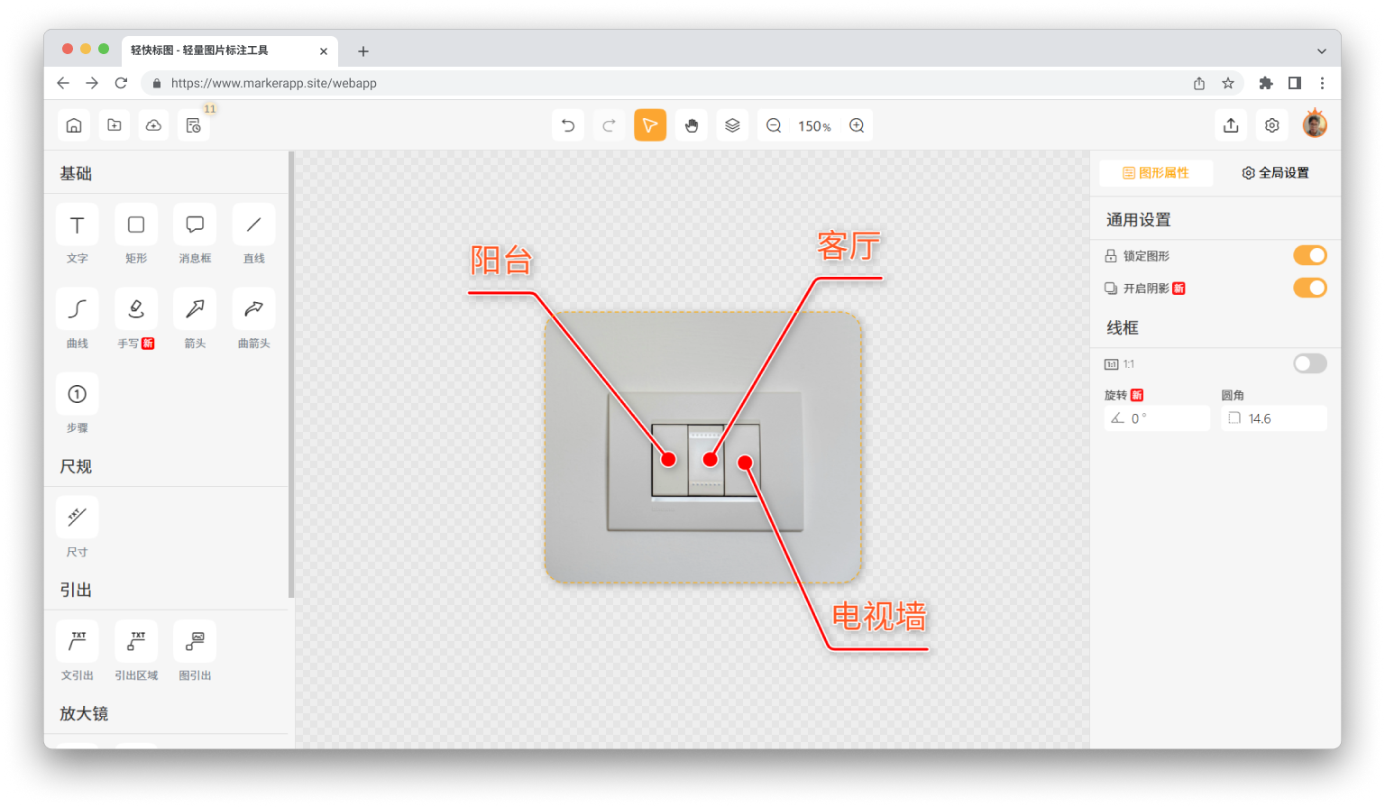The image size is (1385, 807).
Task: Select the 消息框 message box tool
Action: click(x=195, y=225)
